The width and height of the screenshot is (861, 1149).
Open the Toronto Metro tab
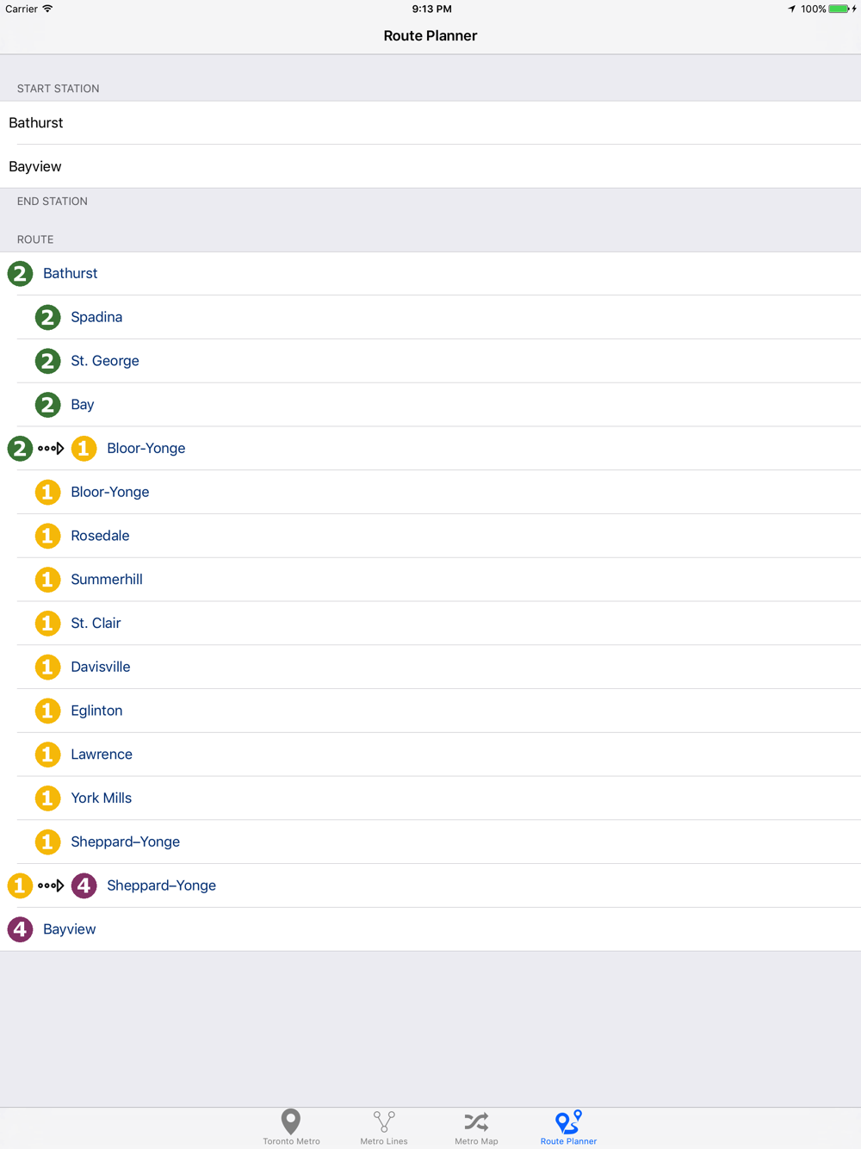point(291,1127)
